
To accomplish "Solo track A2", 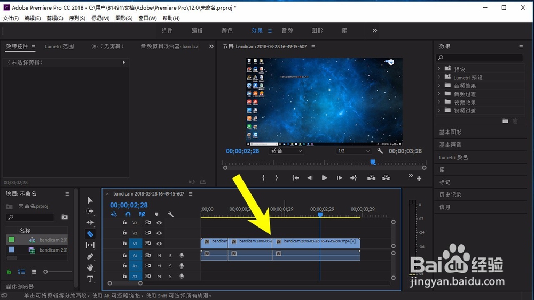I will pyautogui.click(x=170, y=266).
